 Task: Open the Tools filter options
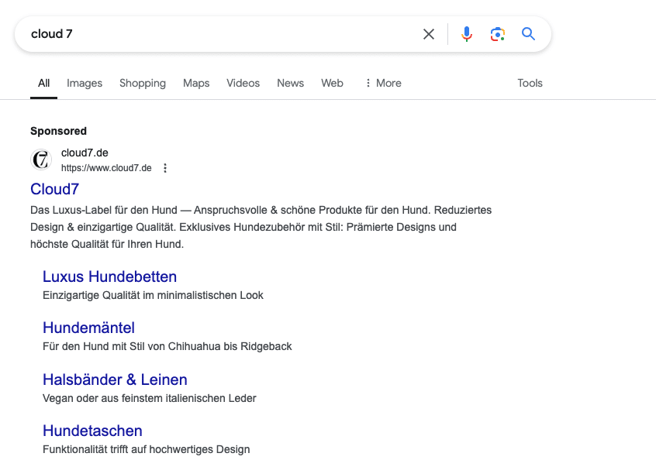click(530, 83)
